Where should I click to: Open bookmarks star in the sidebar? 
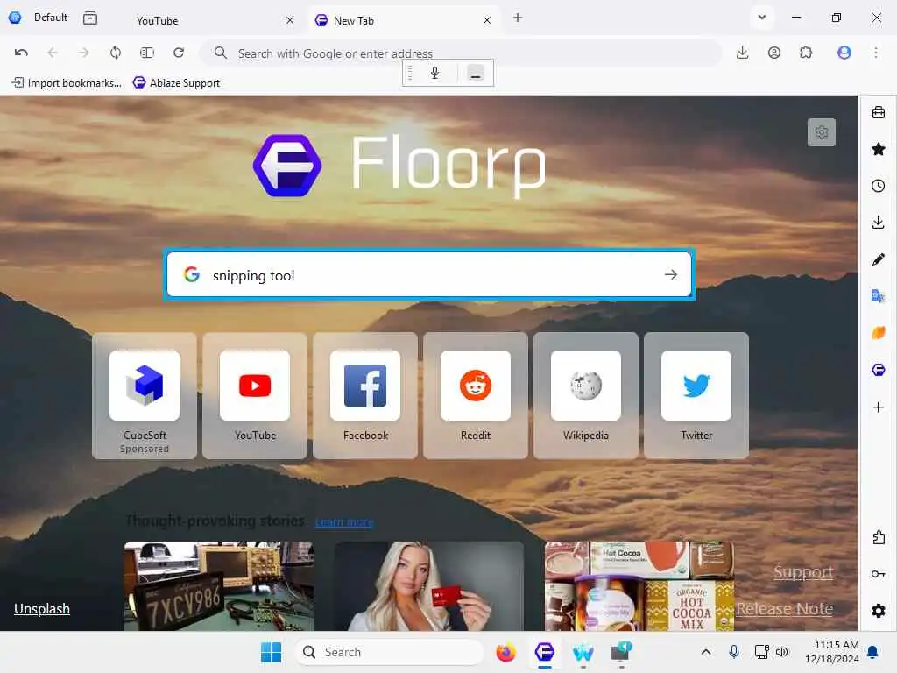point(878,149)
